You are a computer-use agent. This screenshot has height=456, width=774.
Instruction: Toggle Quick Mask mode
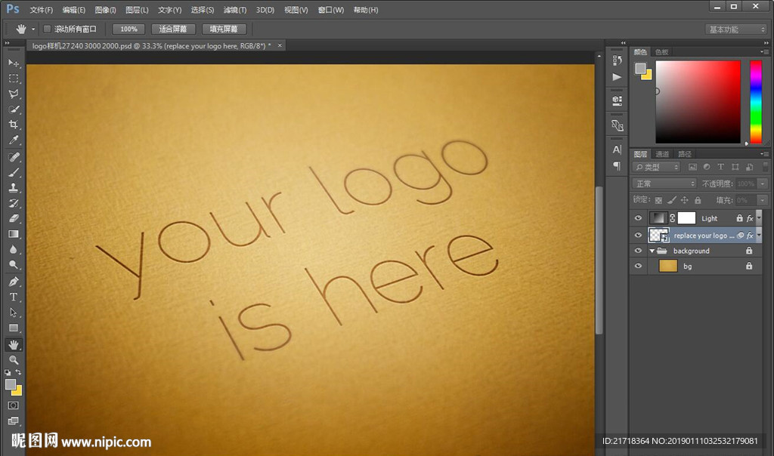click(x=14, y=405)
